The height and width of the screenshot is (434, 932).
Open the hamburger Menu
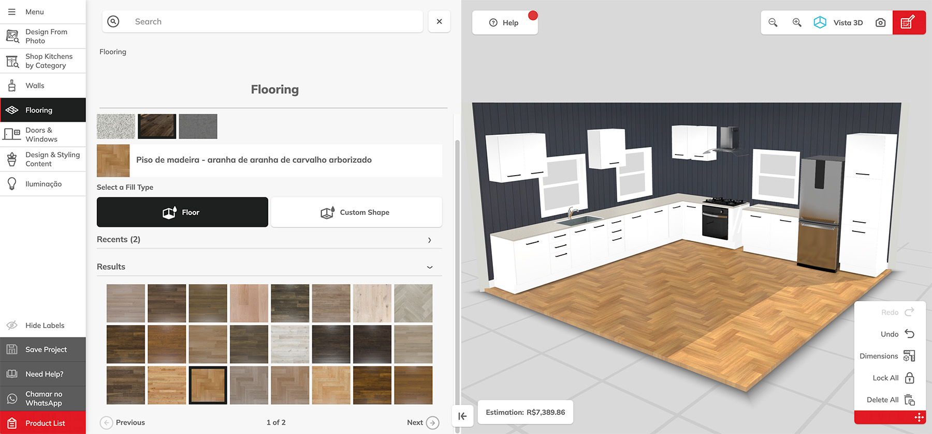click(12, 12)
